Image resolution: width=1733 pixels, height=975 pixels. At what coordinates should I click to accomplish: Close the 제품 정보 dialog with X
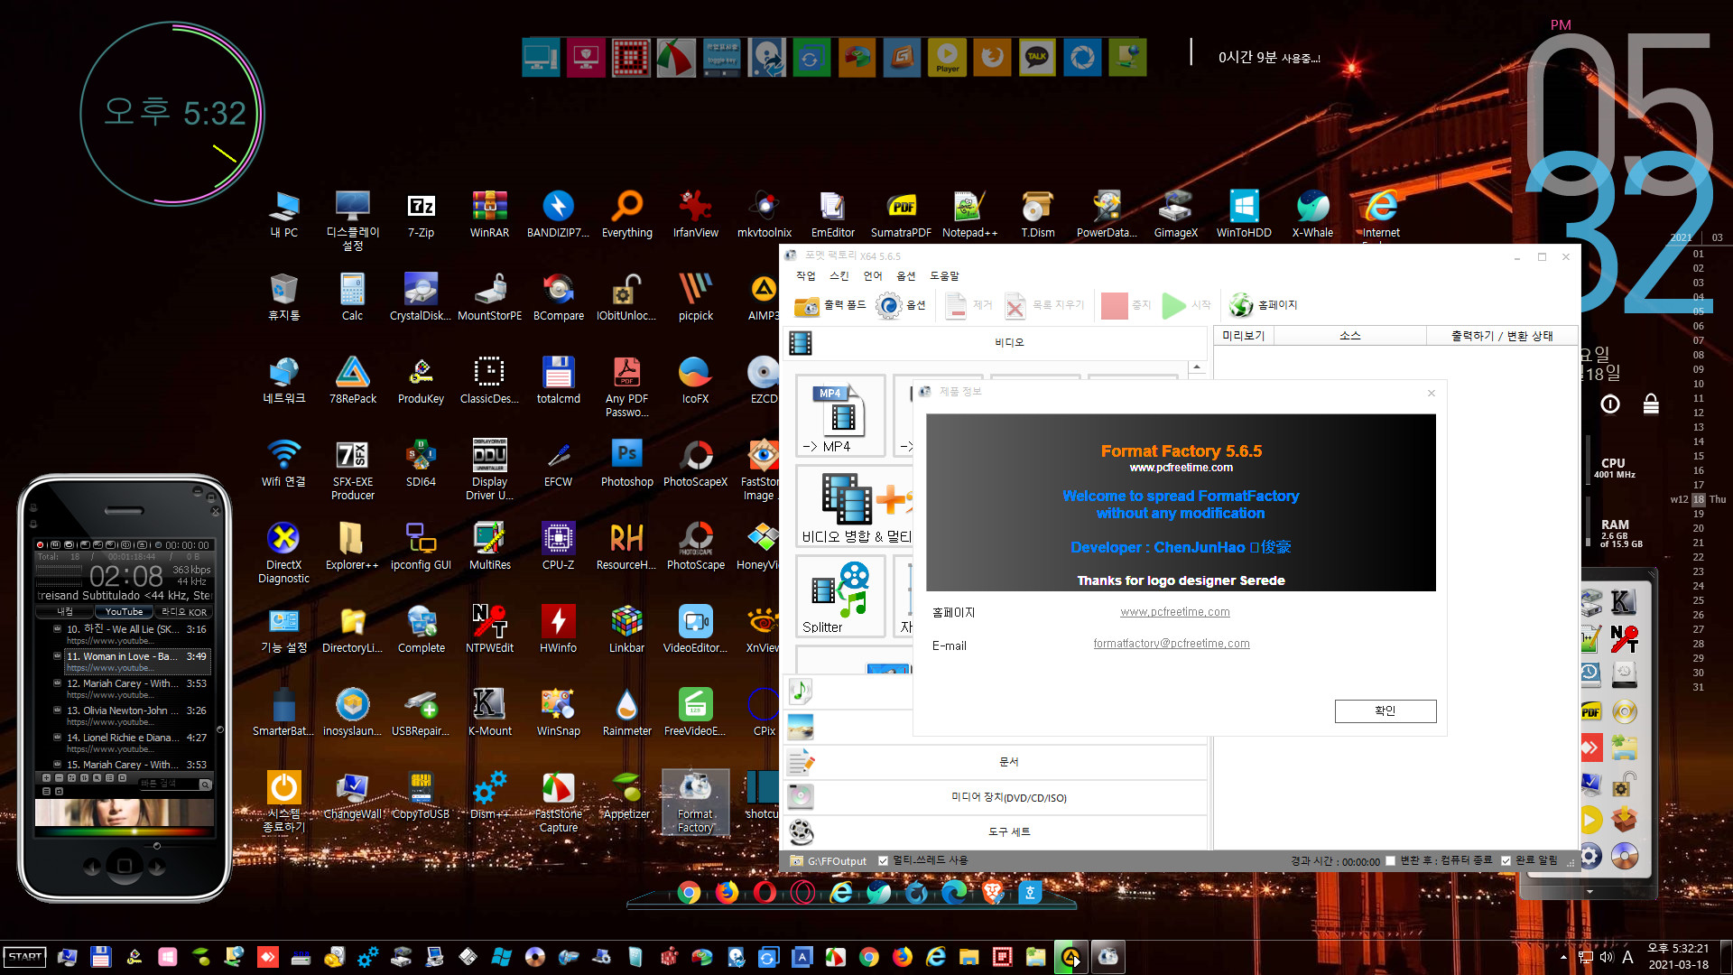tap(1431, 393)
